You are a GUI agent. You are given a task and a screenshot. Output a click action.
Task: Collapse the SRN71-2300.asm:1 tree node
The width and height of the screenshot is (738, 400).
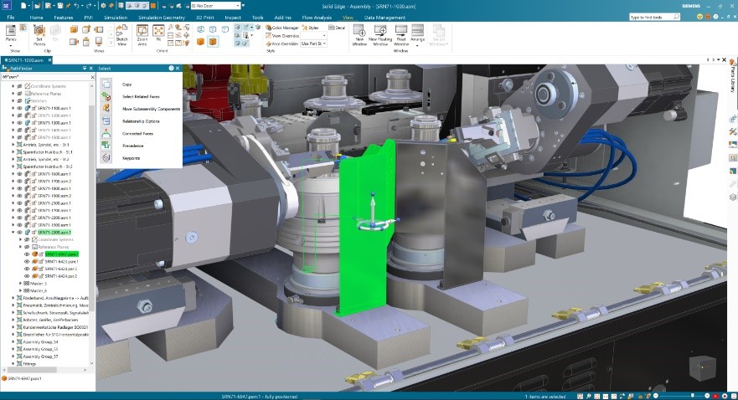click(13, 232)
